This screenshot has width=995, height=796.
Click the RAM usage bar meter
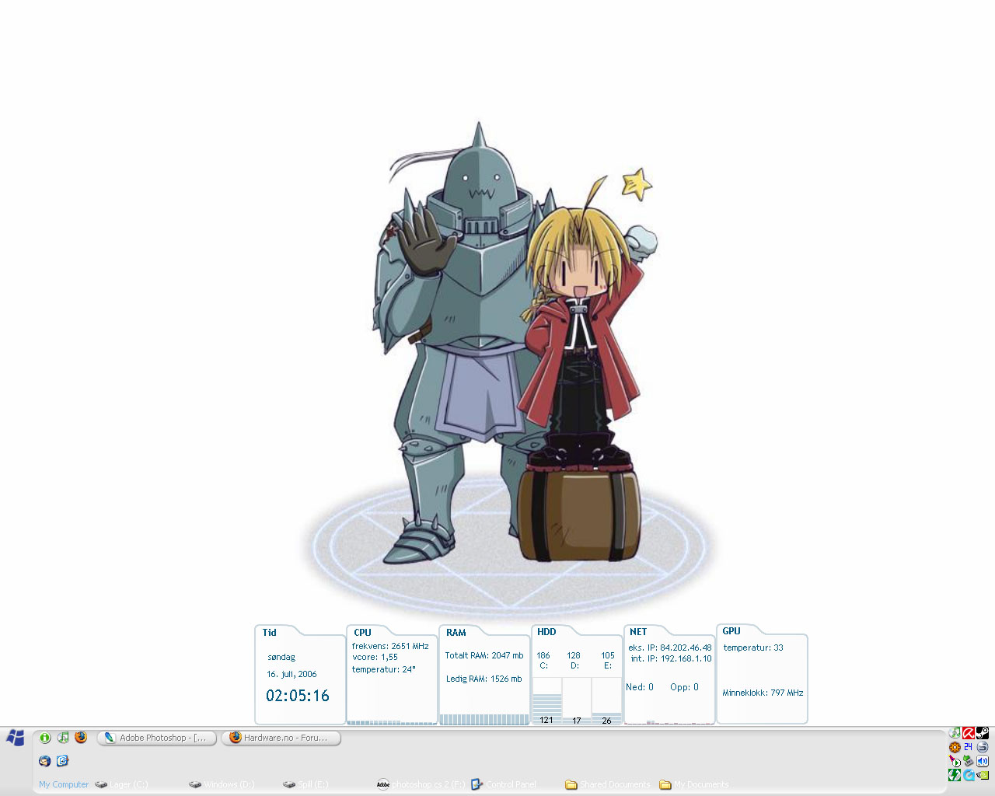coord(484,720)
